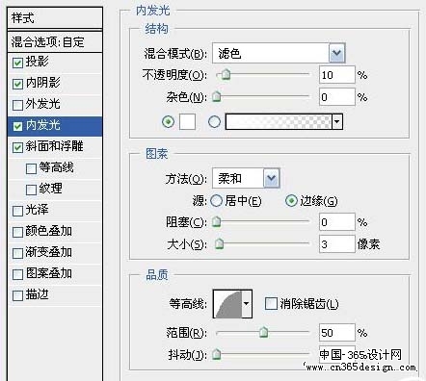The width and height of the screenshot is (426, 381).
Task: Select the 投影 row label
Action: click(x=38, y=62)
